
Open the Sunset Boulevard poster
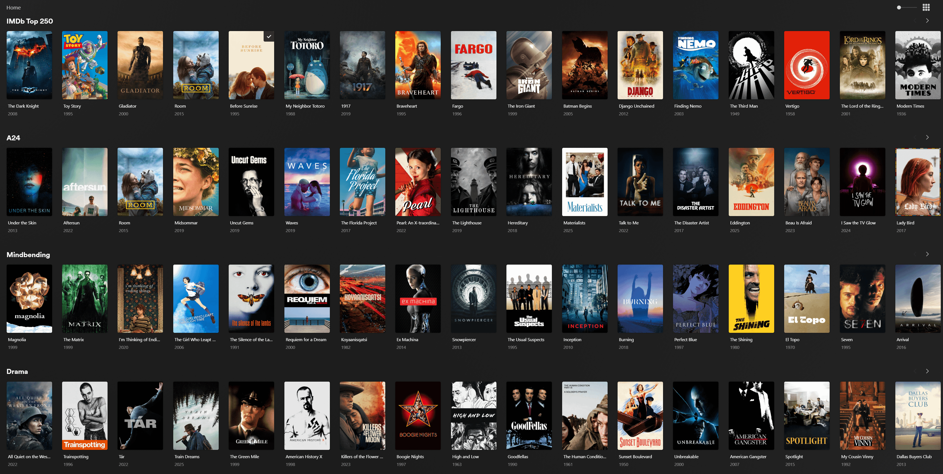(640, 416)
